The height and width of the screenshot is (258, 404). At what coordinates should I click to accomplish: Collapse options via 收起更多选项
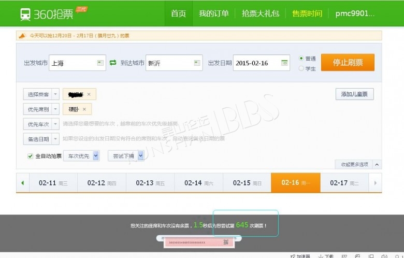[x=358, y=165]
